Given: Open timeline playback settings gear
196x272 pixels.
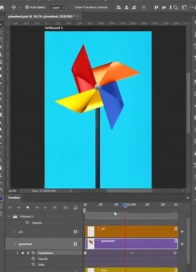Looking at the screenshot, I should pos(55,208).
